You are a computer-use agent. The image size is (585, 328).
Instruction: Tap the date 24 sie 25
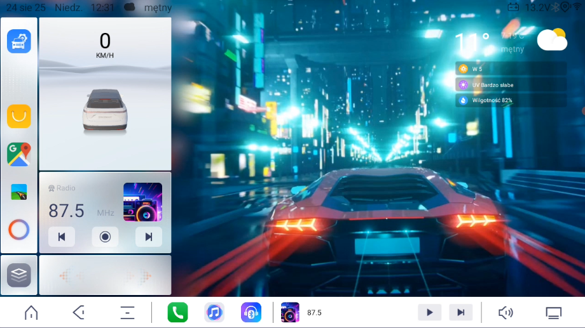pyautogui.click(x=25, y=8)
